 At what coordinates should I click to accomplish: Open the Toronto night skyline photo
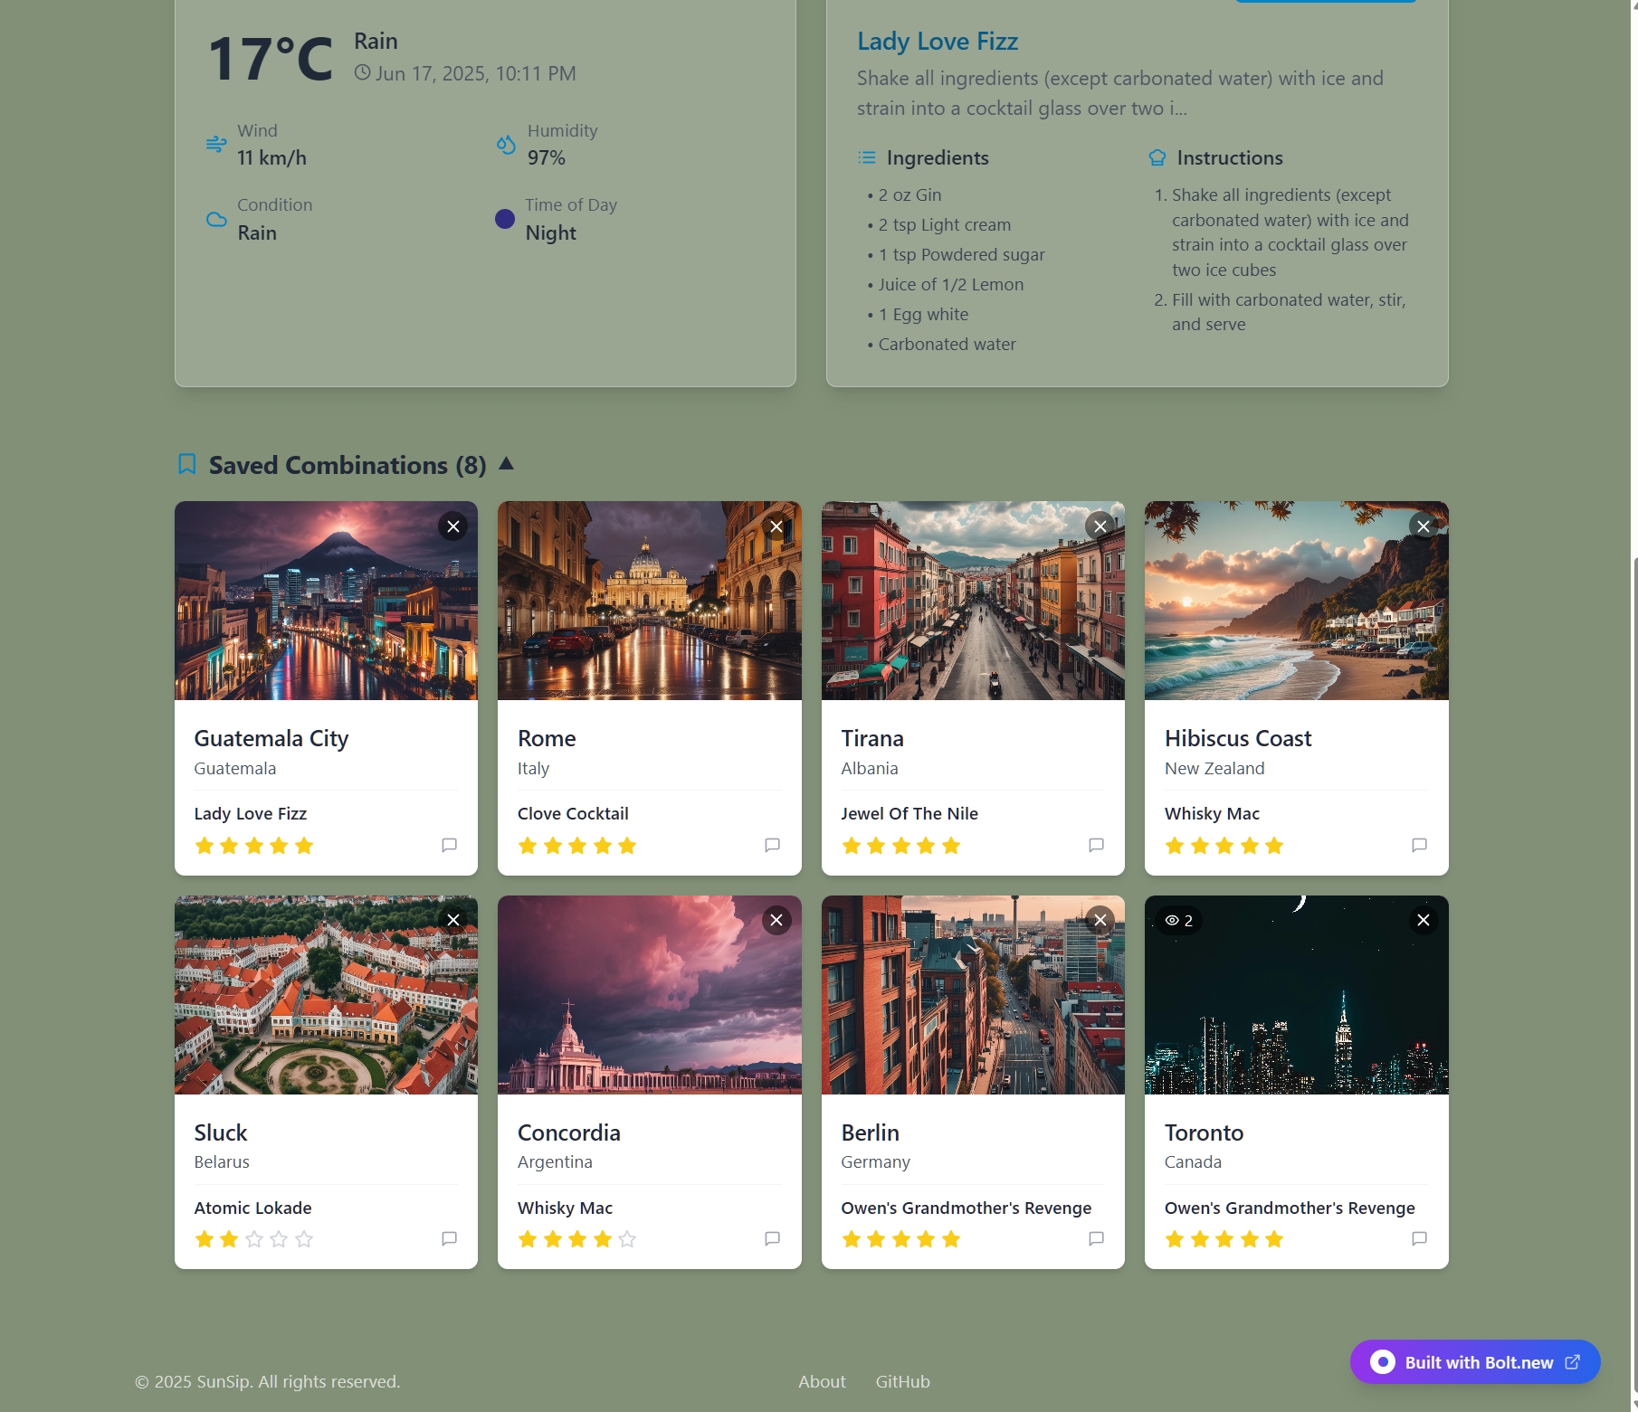click(x=1297, y=995)
